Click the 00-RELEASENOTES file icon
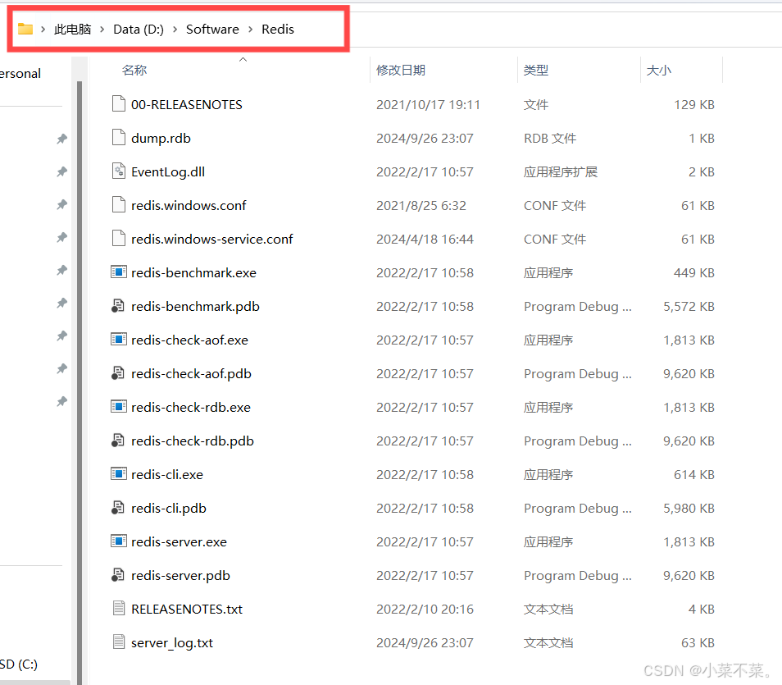Image resolution: width=782 pixels, height=685 pixels. 119,104
